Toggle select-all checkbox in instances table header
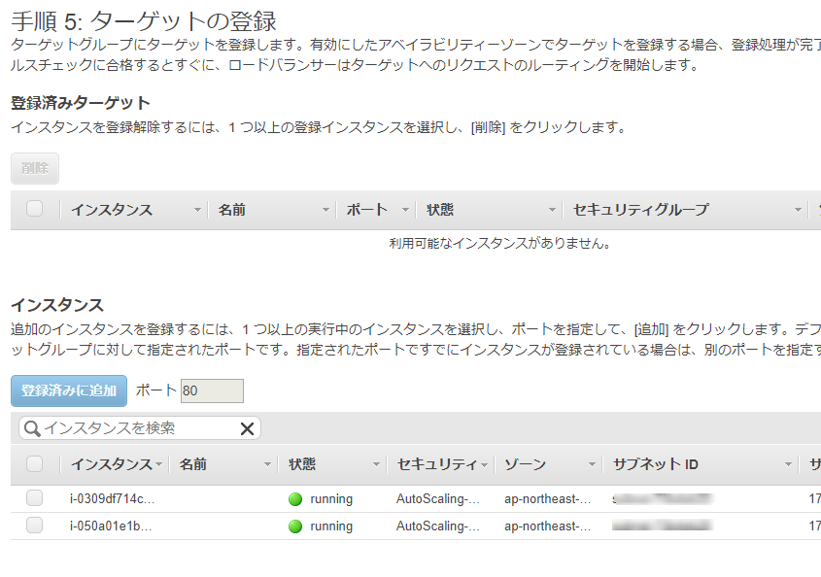The image size is (821, 577). click(35, 464)
